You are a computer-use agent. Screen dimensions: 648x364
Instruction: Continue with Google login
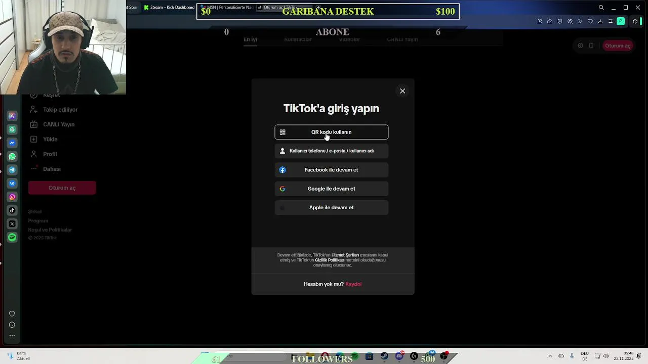pos(332,189)
